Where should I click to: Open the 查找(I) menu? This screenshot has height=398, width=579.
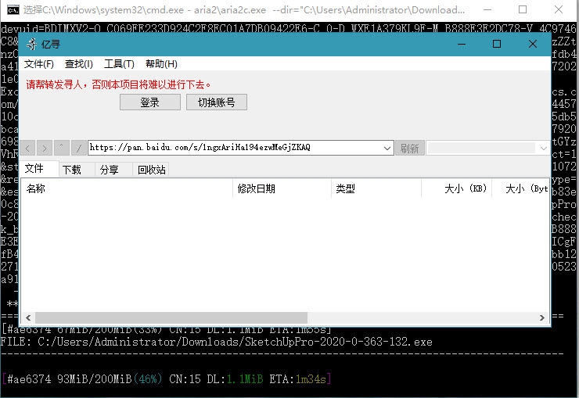tap(79, 64)
